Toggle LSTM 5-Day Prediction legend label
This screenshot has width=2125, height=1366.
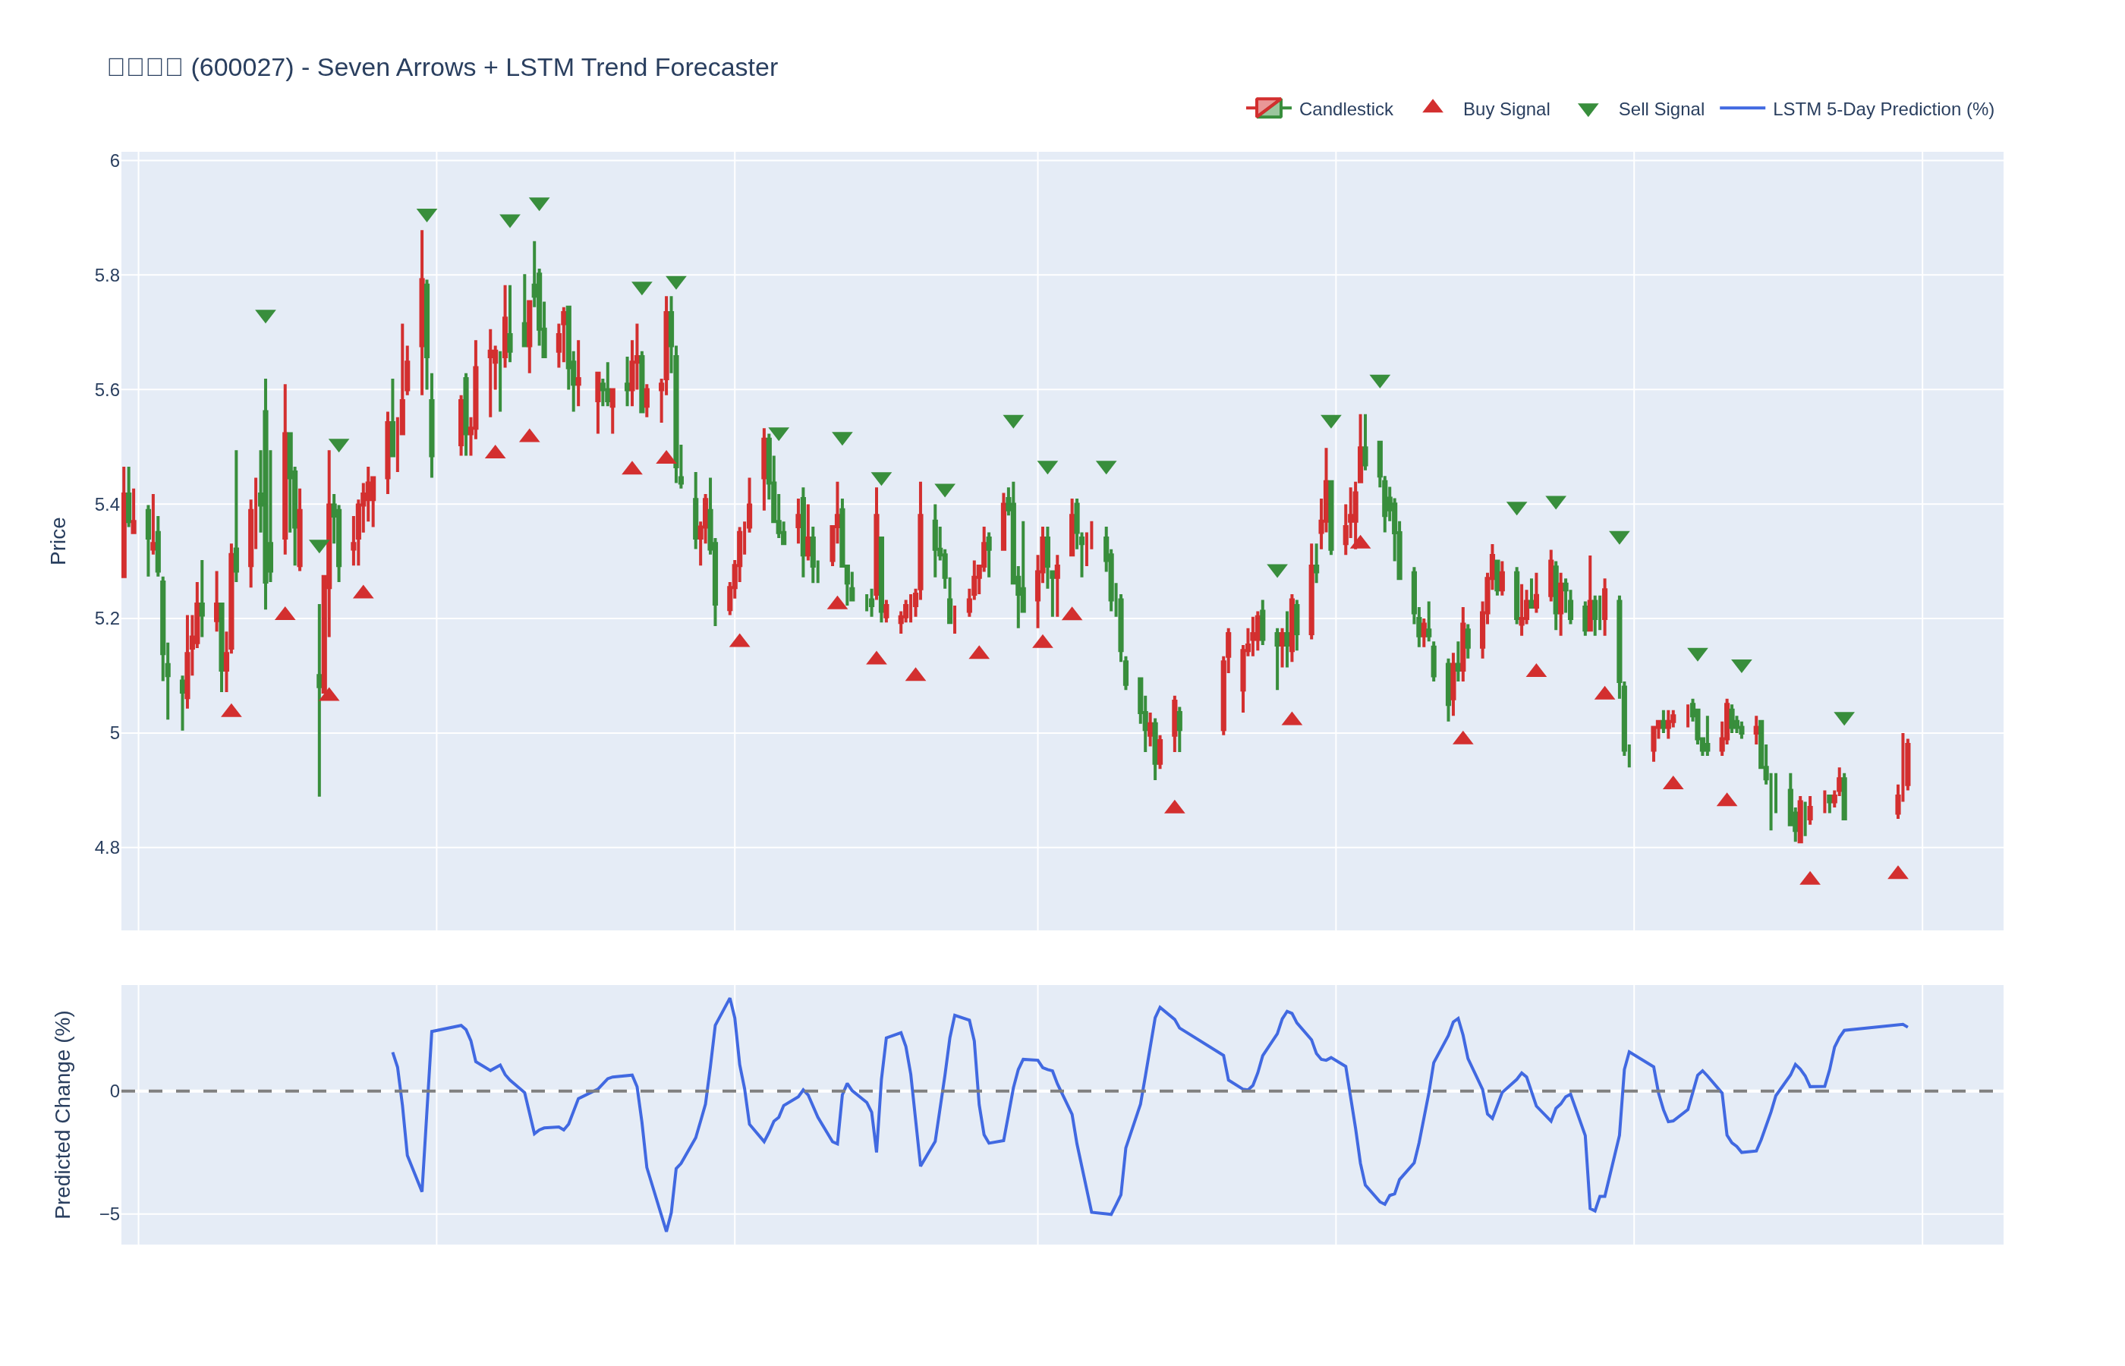[x=1882, y=109]
